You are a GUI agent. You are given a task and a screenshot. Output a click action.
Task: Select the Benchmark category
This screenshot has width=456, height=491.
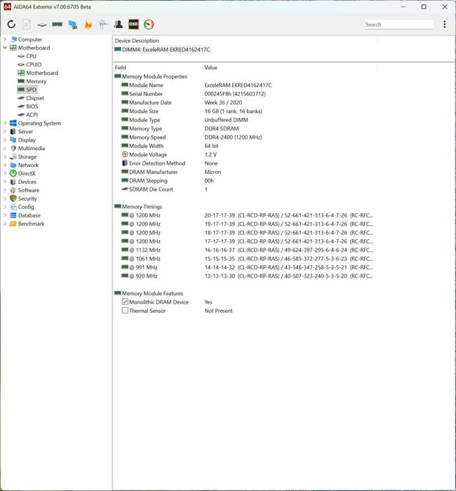31,224
